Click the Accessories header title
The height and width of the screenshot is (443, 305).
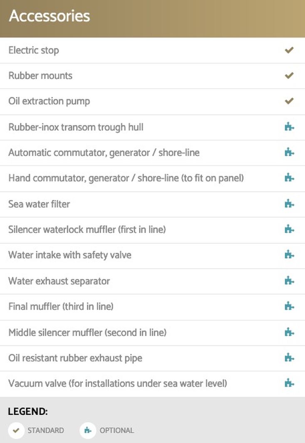pos(50,16)
